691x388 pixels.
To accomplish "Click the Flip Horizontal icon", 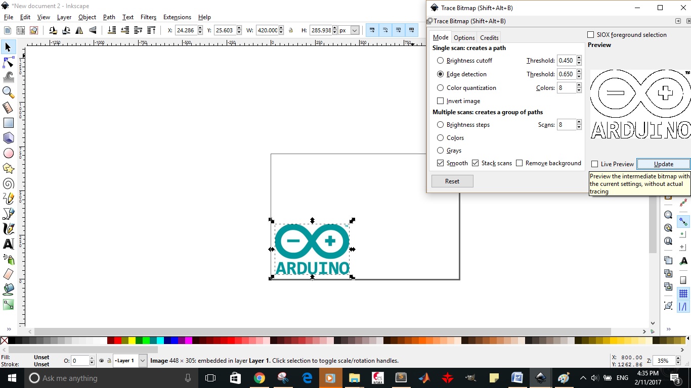I will tap(78, 30).
